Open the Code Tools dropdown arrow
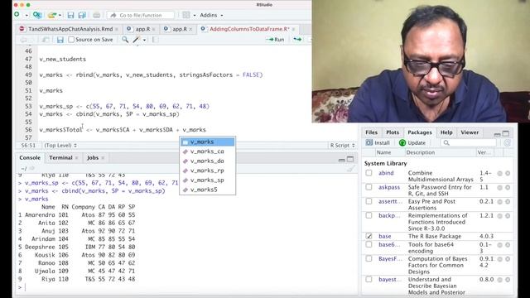 (x=144, y=40)
